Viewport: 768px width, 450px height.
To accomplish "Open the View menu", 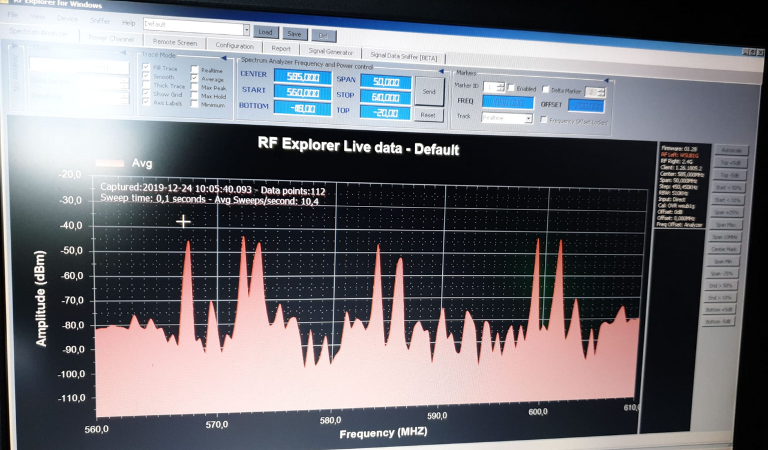I will point(37,16).
